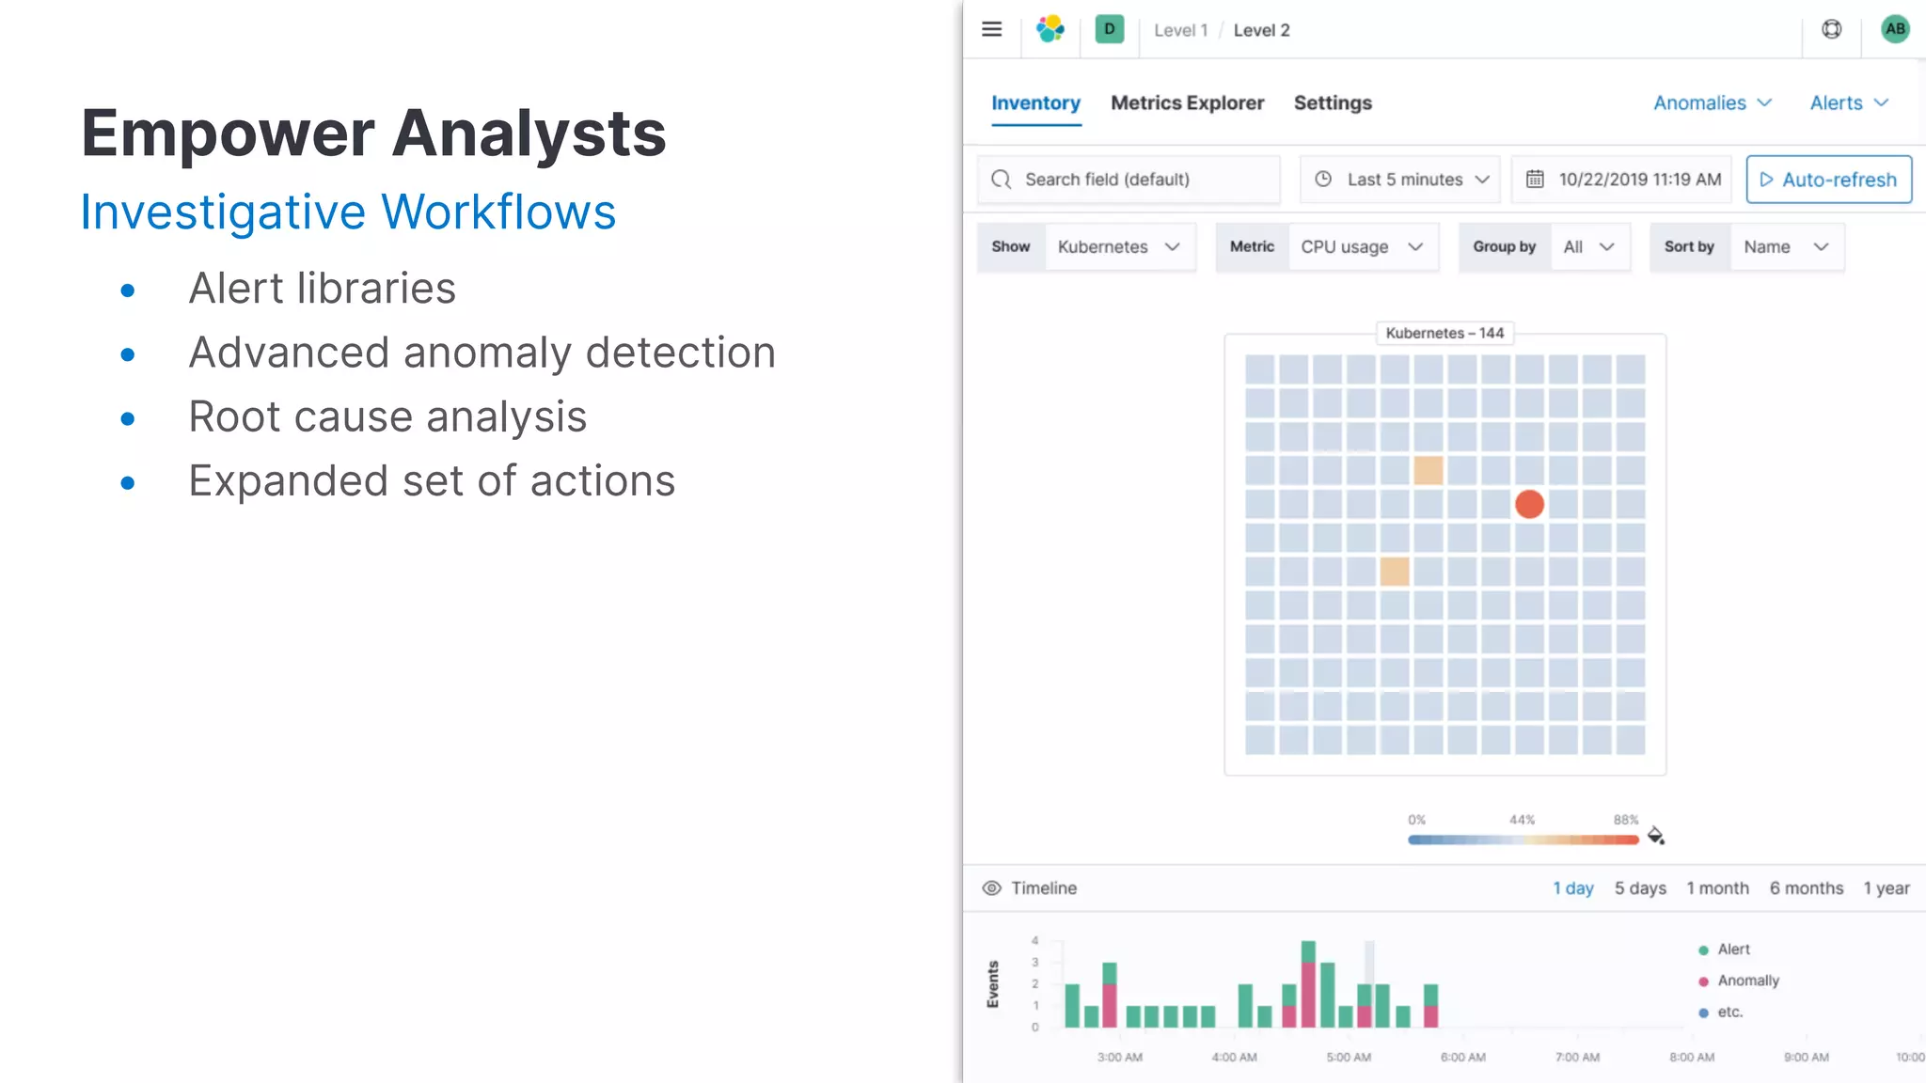Toggle the Anomally legend item
This screenshot has height=1083, width=1926.
[1738, 981]
